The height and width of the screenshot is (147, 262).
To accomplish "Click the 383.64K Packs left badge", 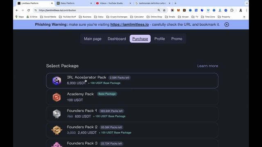I will [111, 111].
